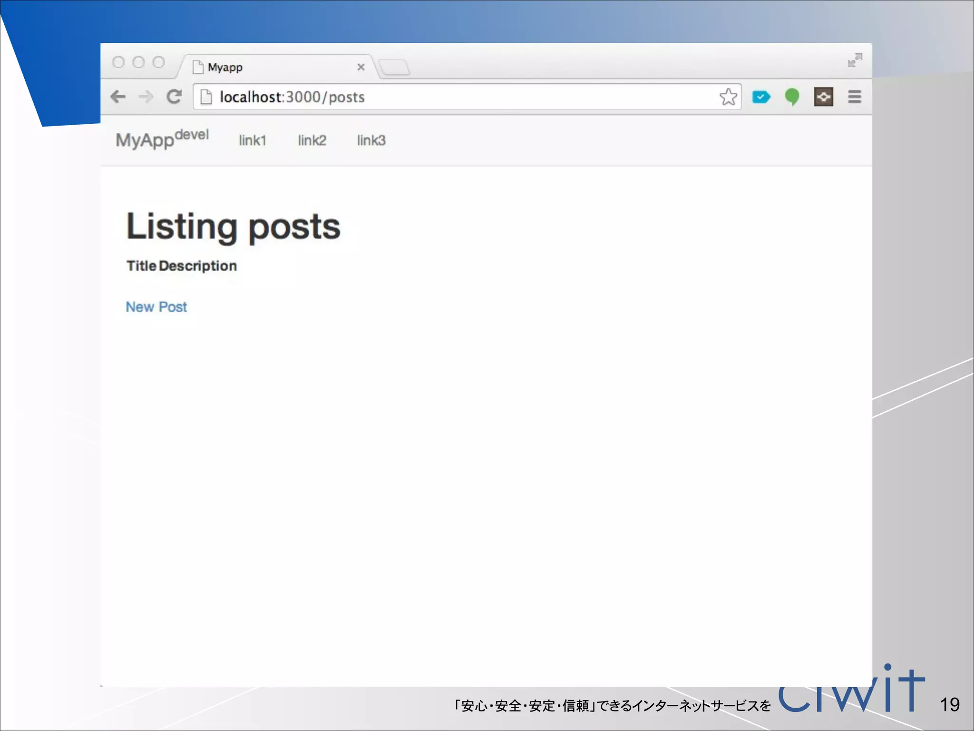Image resolution: width=974 pixels, height=731 pixels.
Task: Click the yellow minimize window button
Action: 138,62
